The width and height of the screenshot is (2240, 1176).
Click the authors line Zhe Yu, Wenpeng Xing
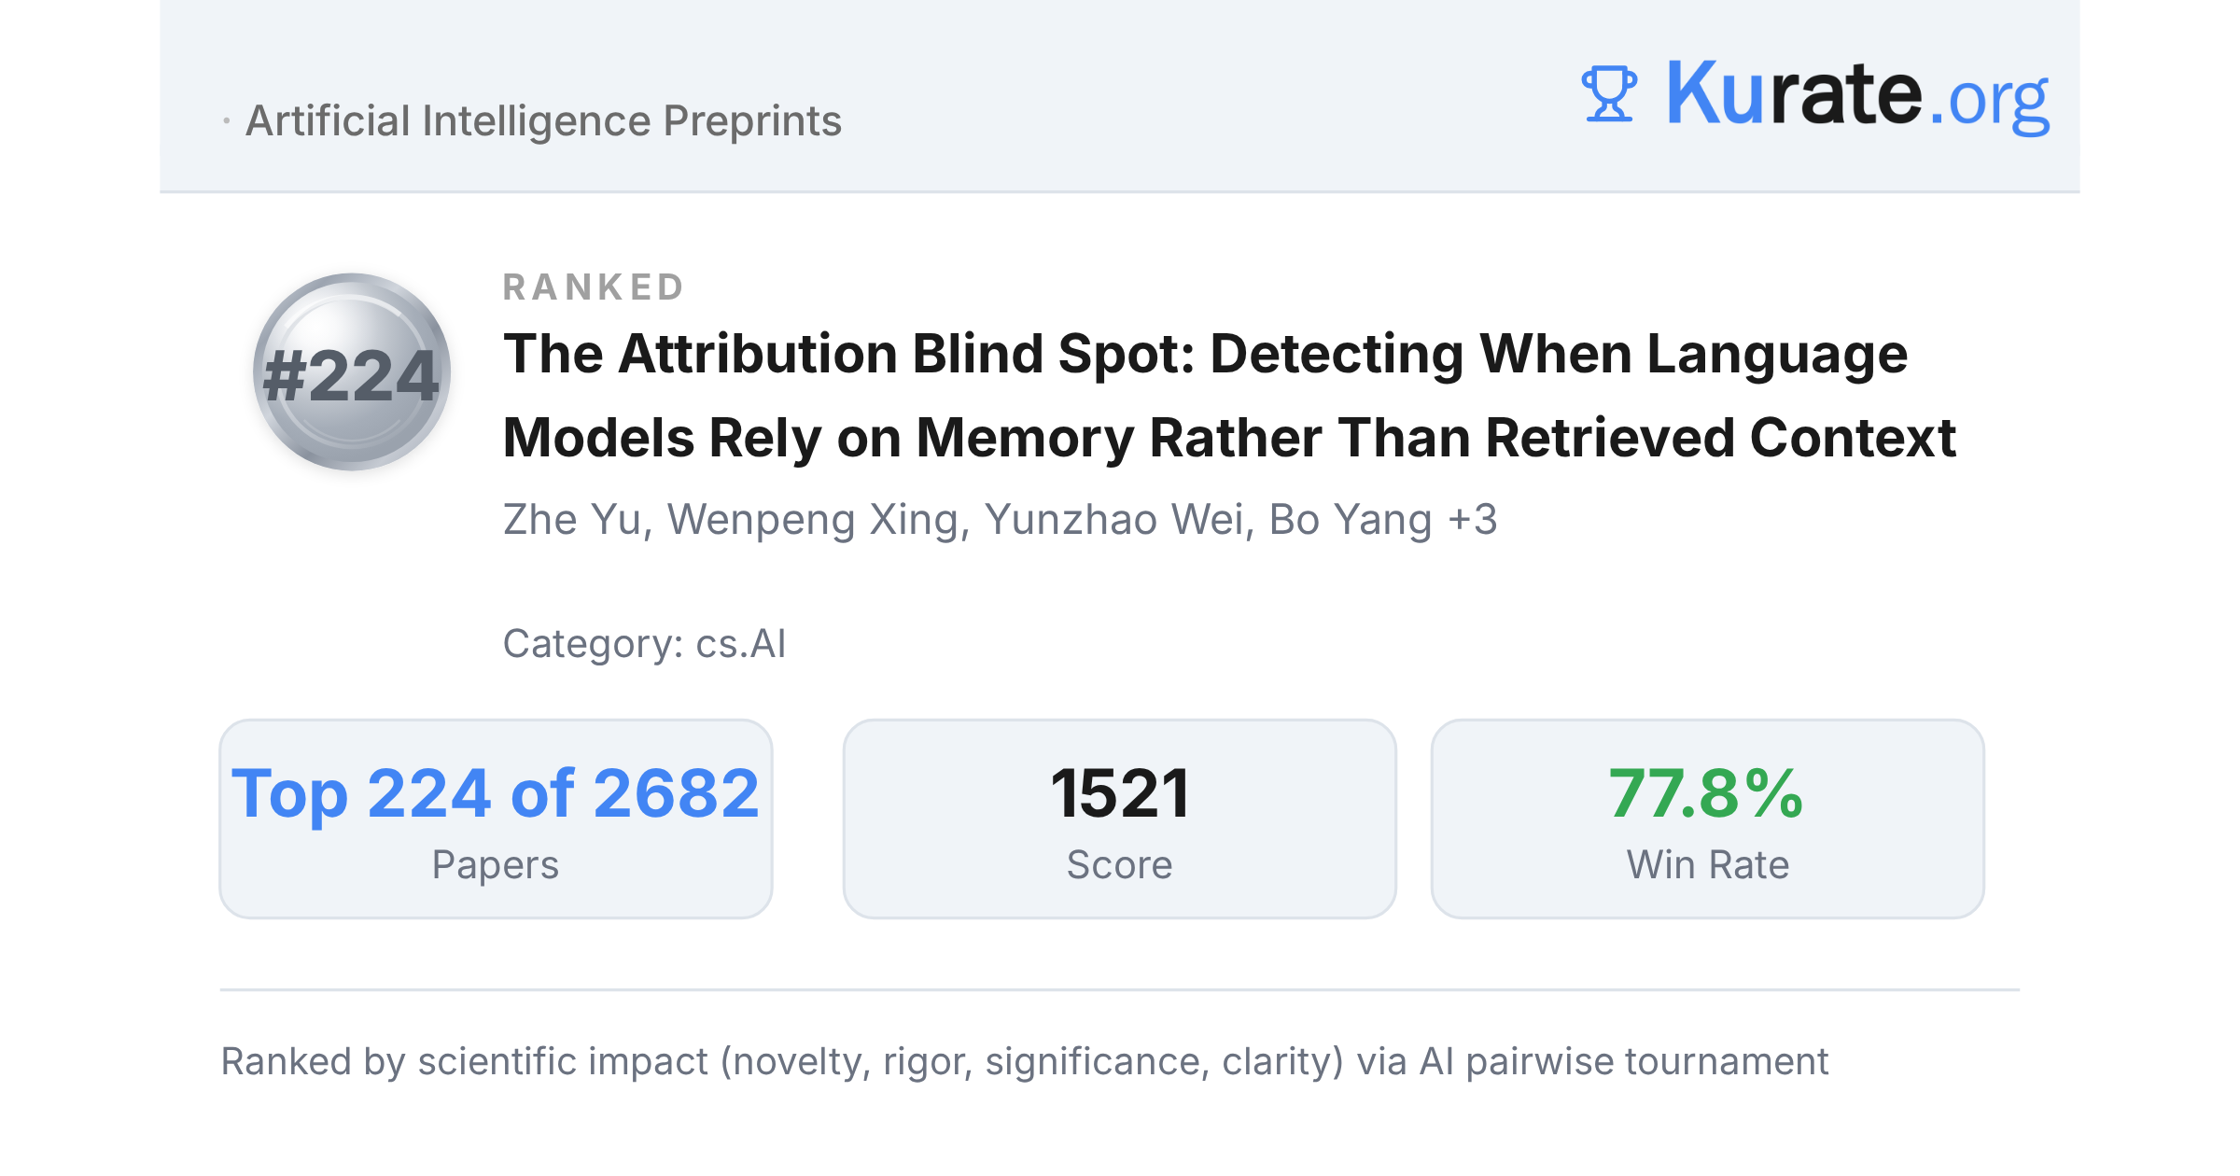1000,520
